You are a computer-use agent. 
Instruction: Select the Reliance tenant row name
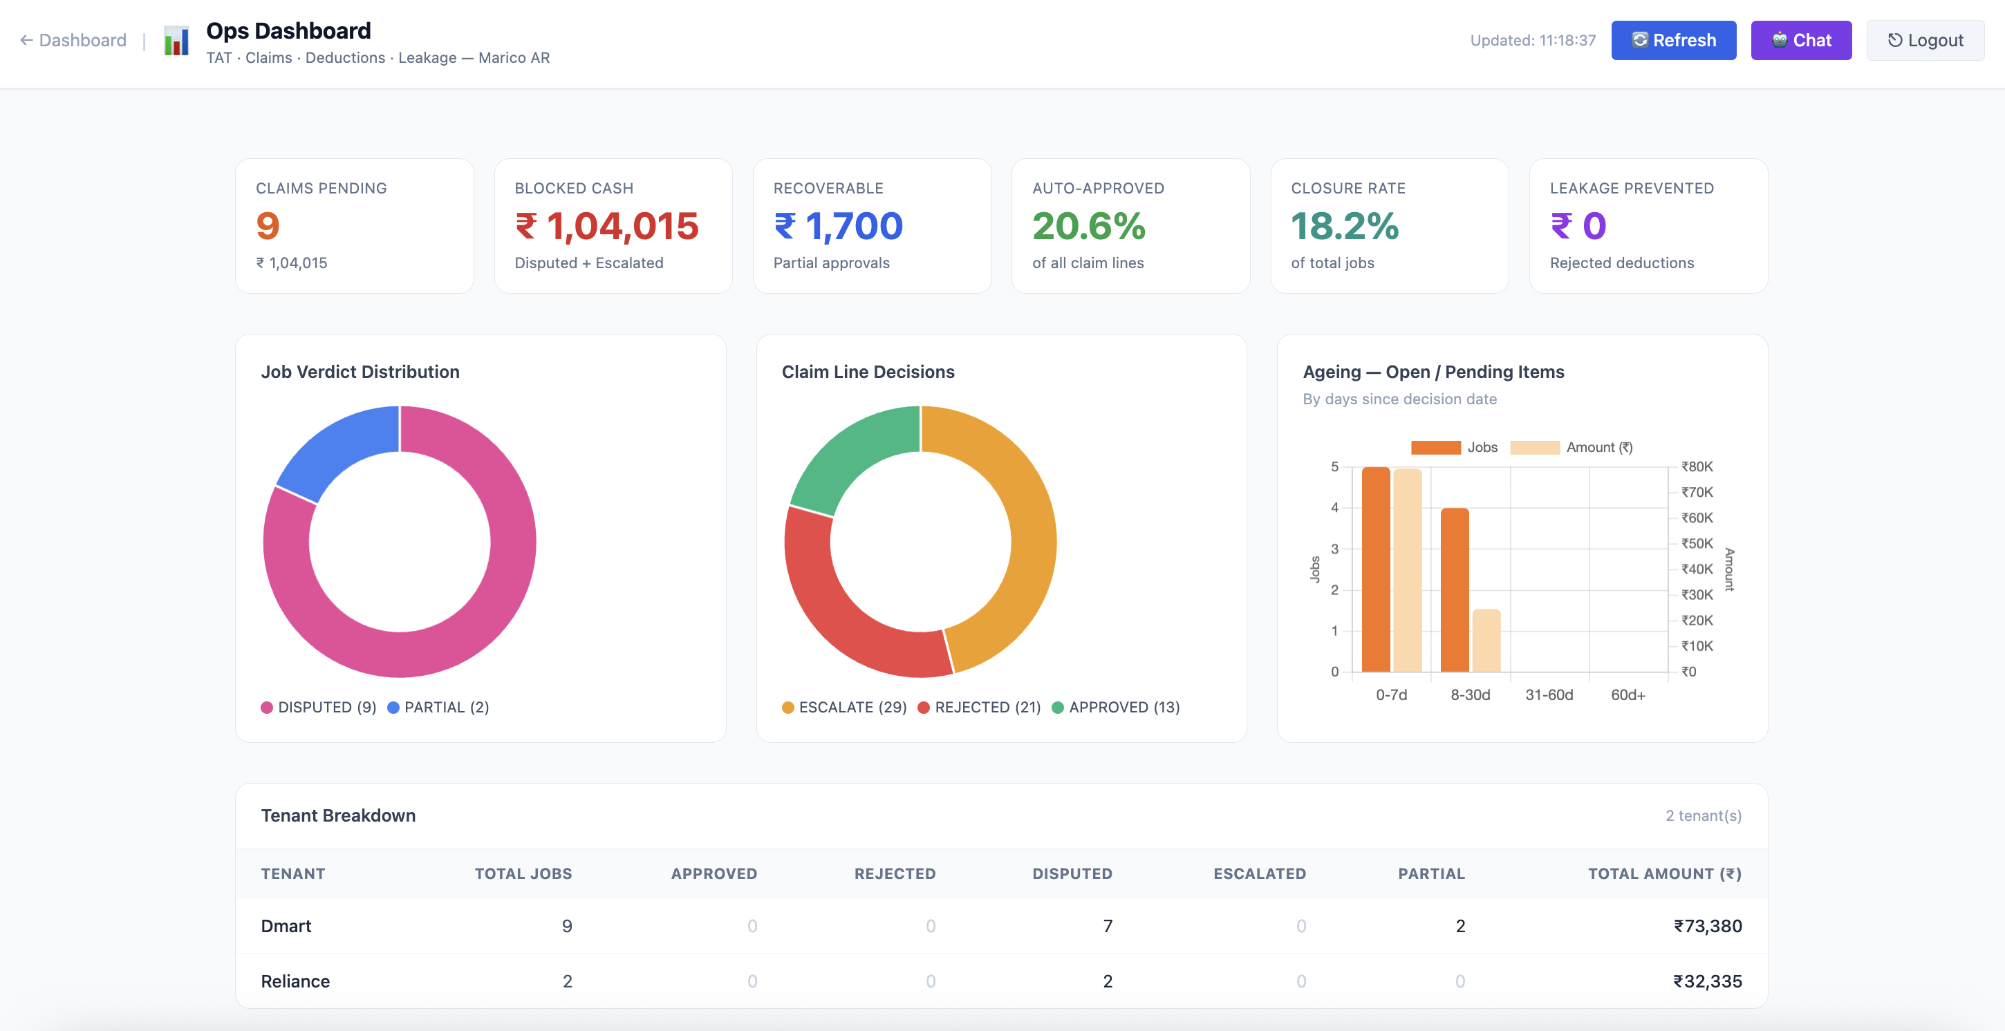[x=295, y=981]
